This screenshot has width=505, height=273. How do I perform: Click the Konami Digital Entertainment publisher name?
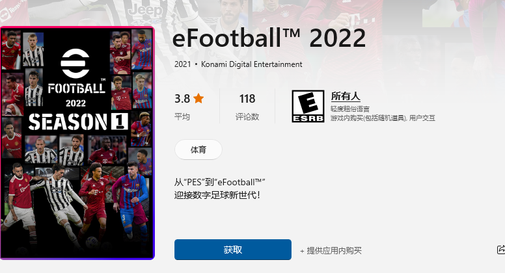click(252, 64)
